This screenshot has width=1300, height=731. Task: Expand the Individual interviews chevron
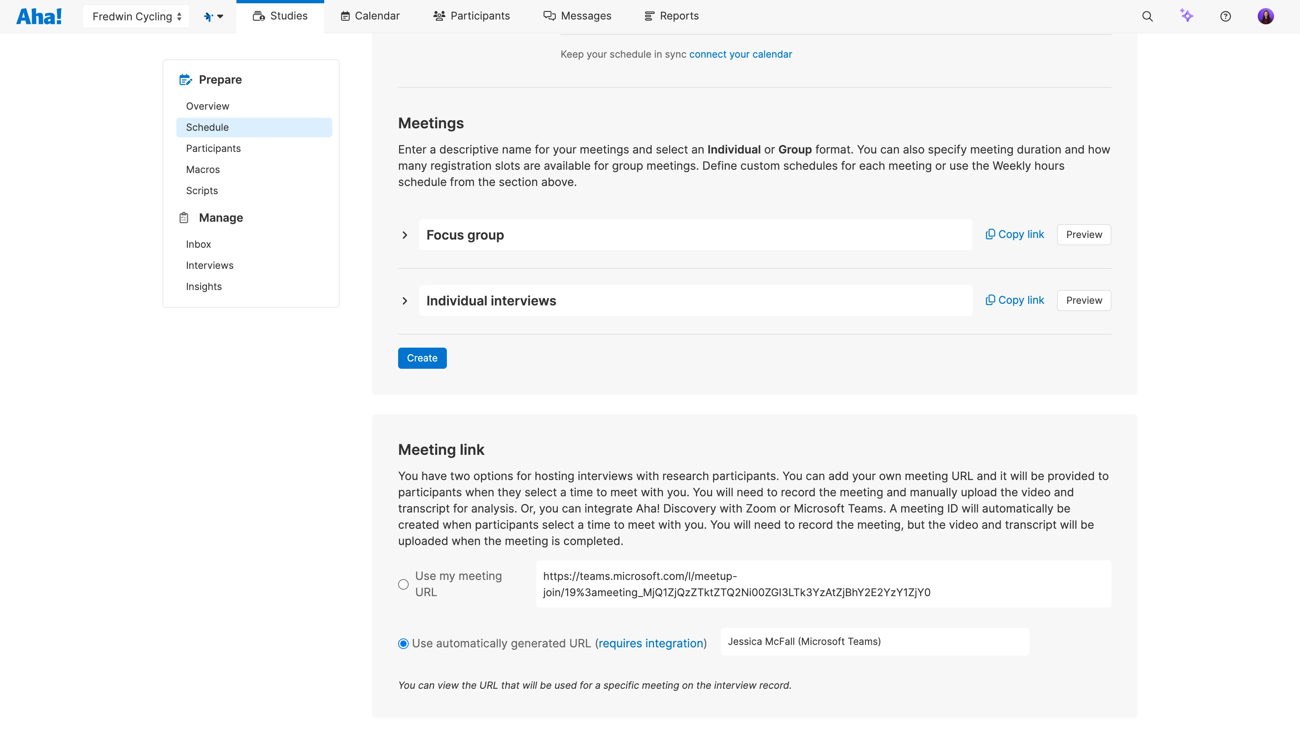pyautogui.click(x=405, y=301)
